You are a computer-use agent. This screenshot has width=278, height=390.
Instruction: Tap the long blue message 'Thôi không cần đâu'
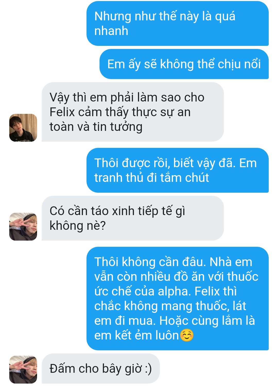(x=178, y=299)
